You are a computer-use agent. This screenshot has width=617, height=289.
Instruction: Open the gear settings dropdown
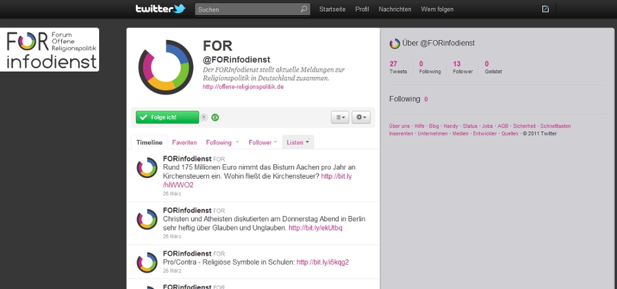[361, 117]
